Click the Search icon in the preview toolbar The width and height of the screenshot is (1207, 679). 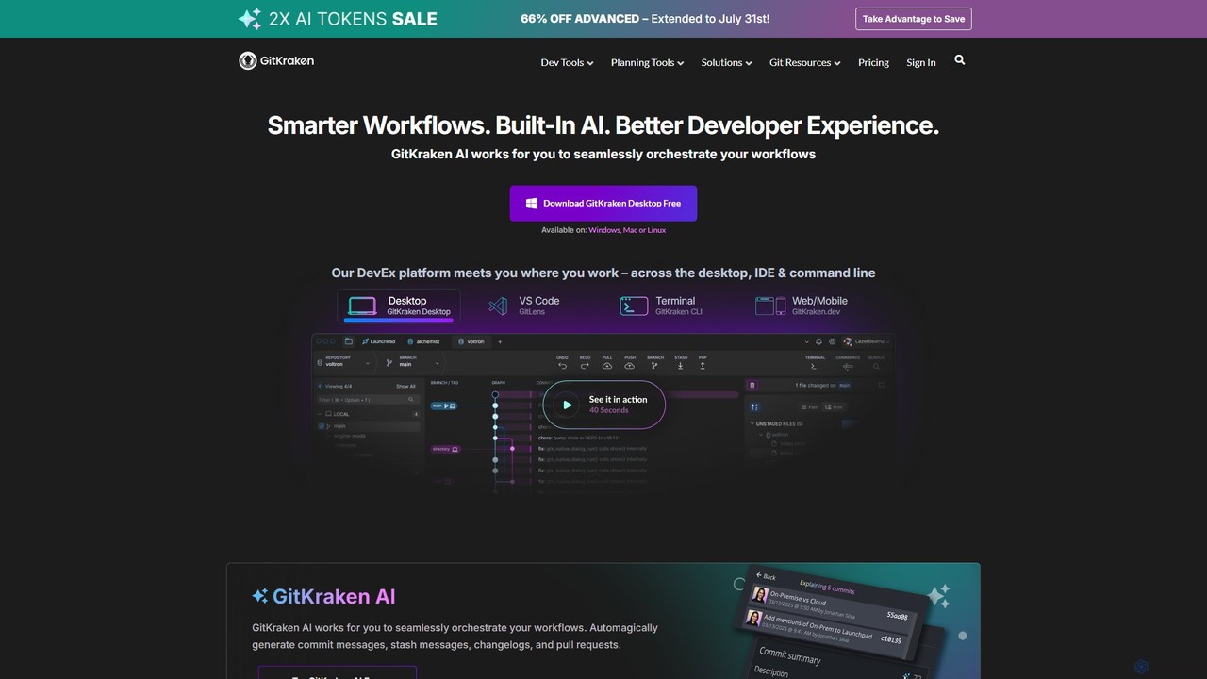[876, 365]
